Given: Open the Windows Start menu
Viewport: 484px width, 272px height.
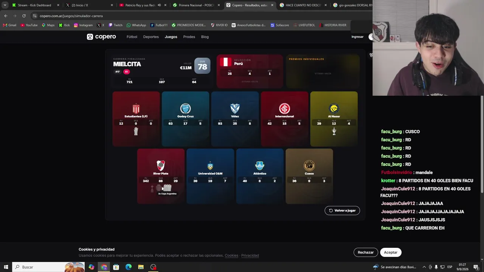Looking at the screenshot, I should click(6, 267).
